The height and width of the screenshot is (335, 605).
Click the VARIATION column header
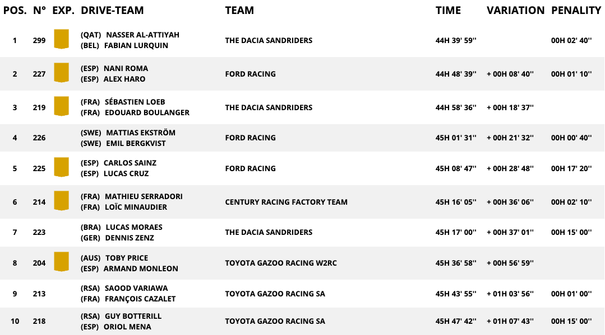[x=515, y=10]
